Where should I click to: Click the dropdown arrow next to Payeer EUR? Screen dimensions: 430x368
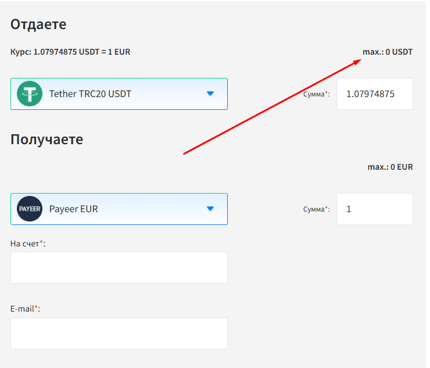(x=210, y=209)
